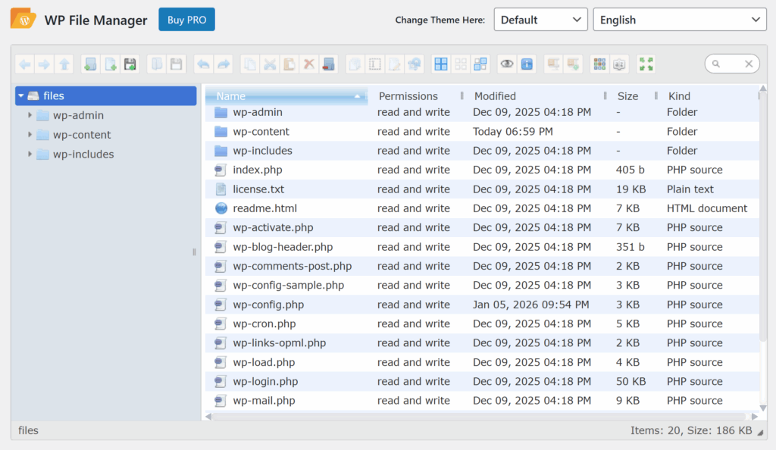Navigate forward using the right arrow icon

[x=45, y=64]
